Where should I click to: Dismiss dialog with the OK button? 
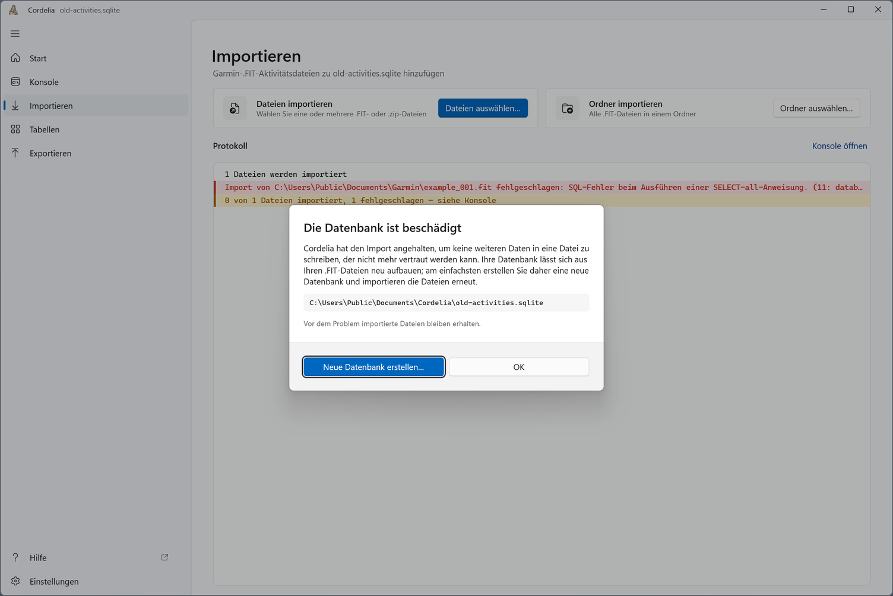(x=519, y=367)
